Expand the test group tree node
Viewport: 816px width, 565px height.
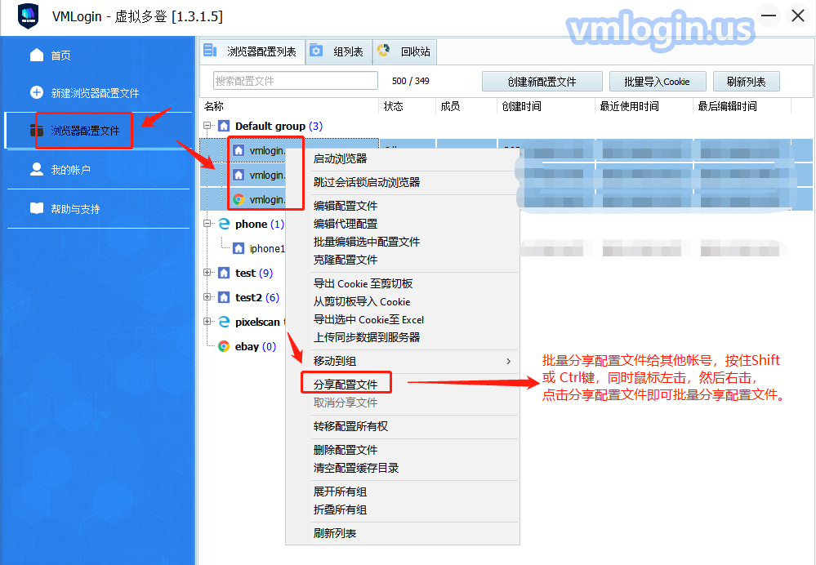(207, 273)
